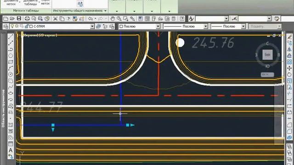Click the ViewCube top face Верх
This screenshot has width=294, height=165.
coord(267,55)
